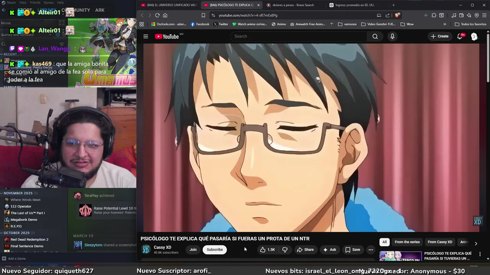490x275 pixels.
Task: Open the new tab with plus button
Action: click(393, 5)
